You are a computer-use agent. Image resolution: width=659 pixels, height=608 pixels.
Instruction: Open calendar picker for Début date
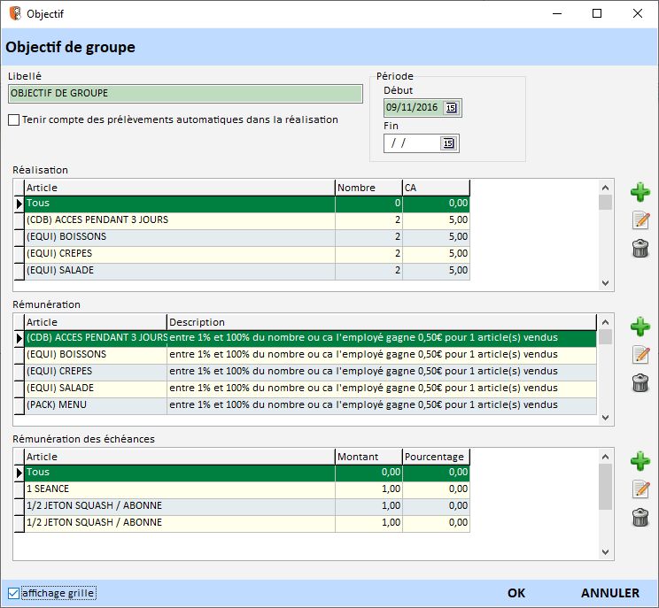click(450, 108)
